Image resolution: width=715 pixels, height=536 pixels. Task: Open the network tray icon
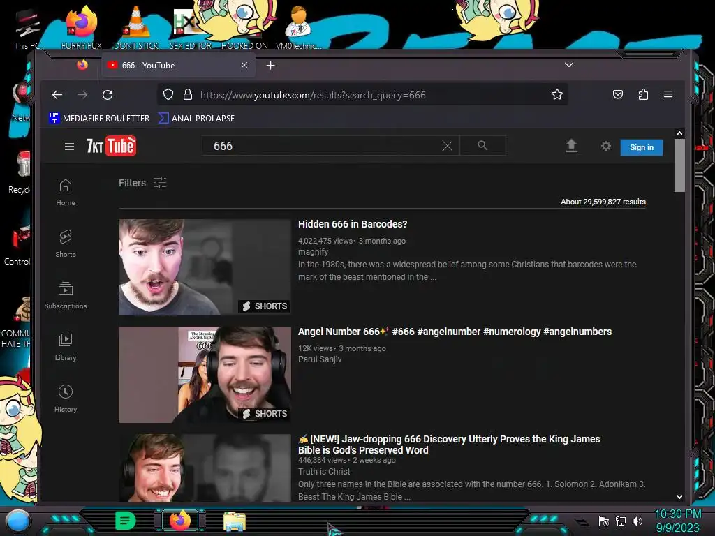point(621,521)
